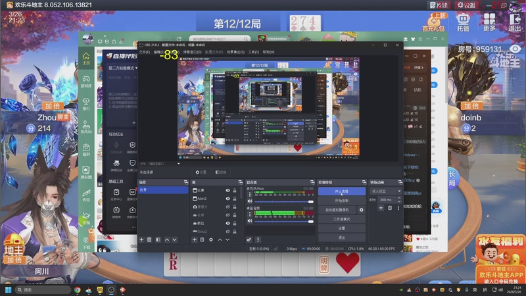Viewport: 526px width, 296px height.
Task: Delete the selected source with trash icon
Action: click(x=202, y=239)
